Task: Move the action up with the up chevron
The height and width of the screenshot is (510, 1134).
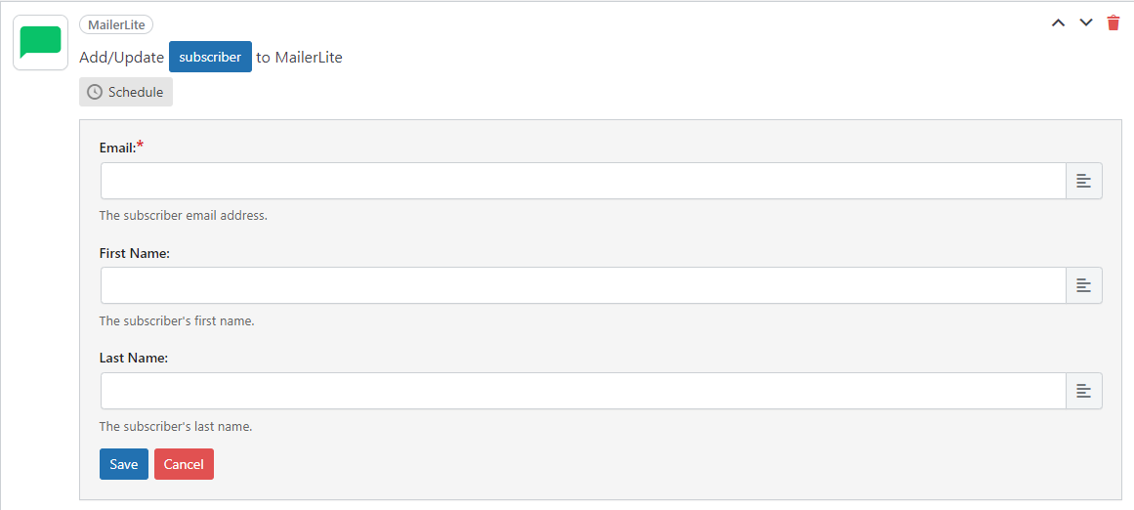Action: [1058, 22]
